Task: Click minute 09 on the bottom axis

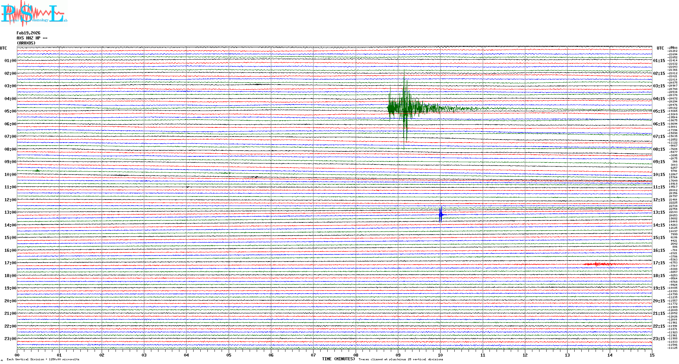Action: 398,355
